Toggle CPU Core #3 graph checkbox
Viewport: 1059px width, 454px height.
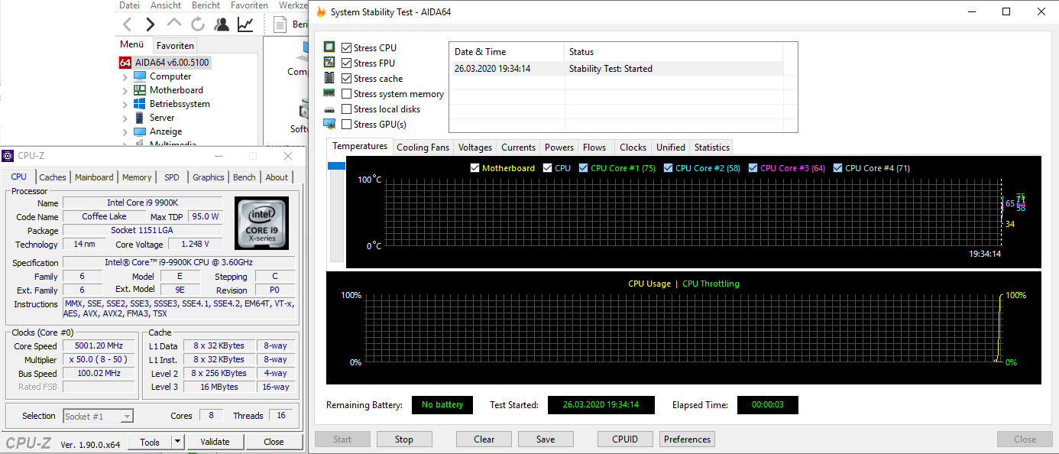point(753,168)
